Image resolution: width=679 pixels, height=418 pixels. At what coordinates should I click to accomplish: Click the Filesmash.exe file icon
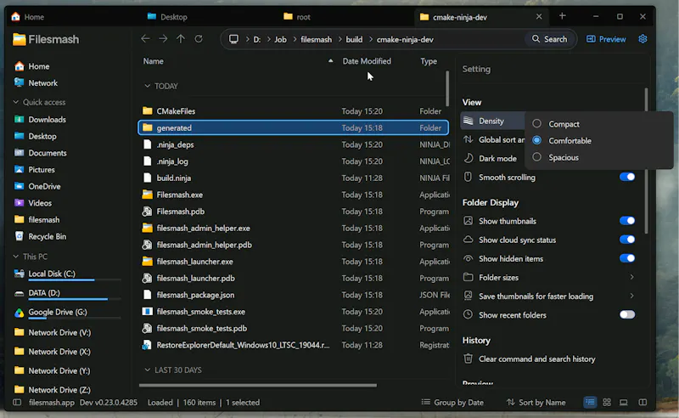[x=147, y=195]
